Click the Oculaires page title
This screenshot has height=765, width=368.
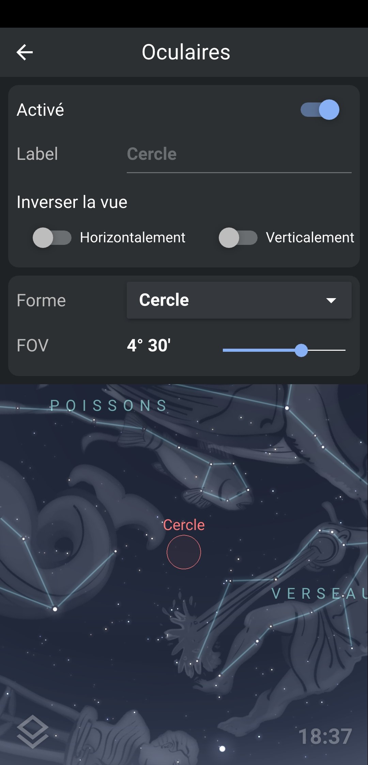point(186,52)
